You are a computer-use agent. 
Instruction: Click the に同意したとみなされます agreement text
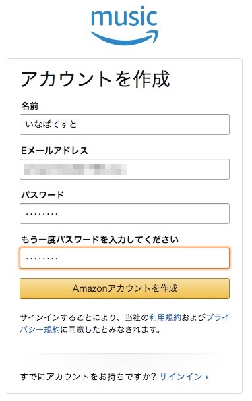point(111,329)
